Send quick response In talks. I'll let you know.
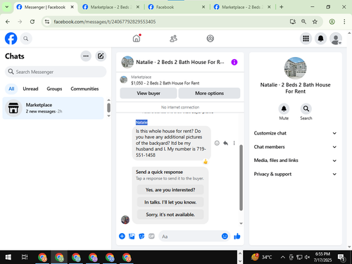The height and width of the screenshot is (264, 352). pyautogui.click(x=170, y=202)
